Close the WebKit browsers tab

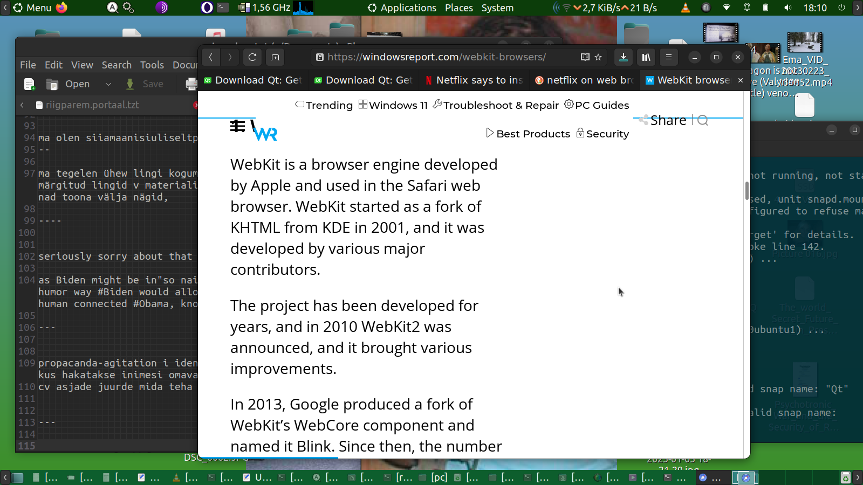pyautogui.click(x=741, y=80)
